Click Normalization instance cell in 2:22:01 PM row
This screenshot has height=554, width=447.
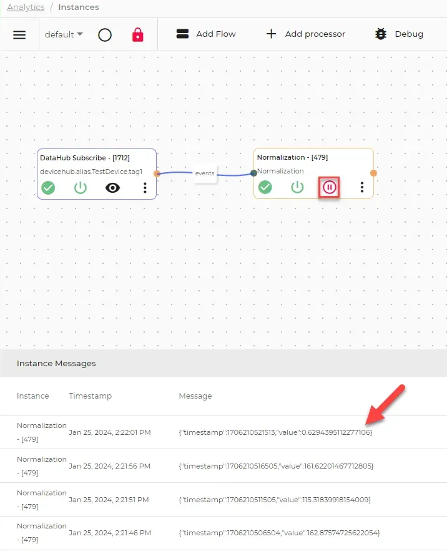tap(42, 432)
